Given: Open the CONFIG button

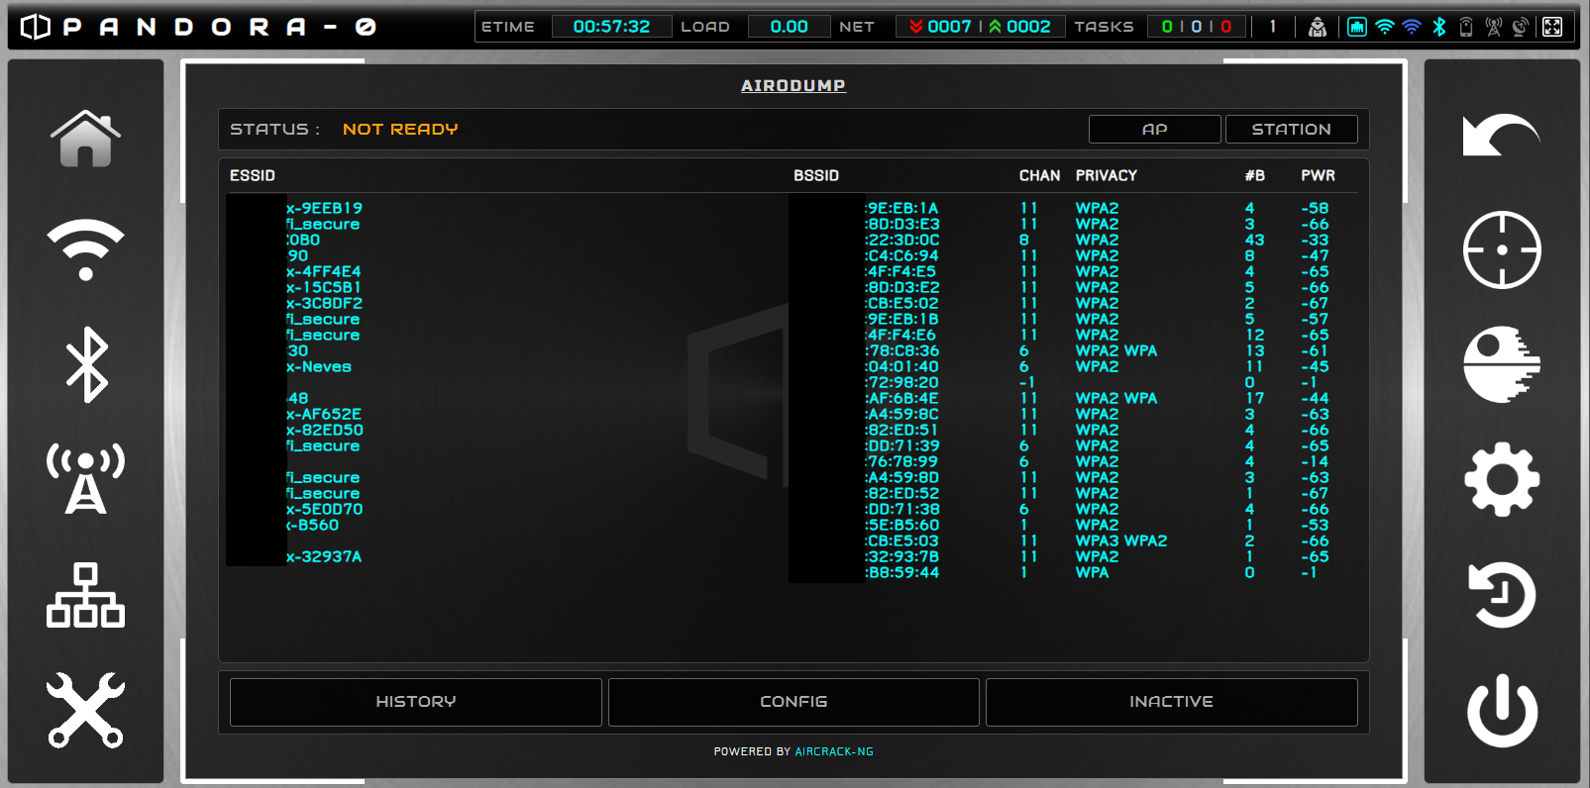Looking at the screenshot, I should coord(794,702).
